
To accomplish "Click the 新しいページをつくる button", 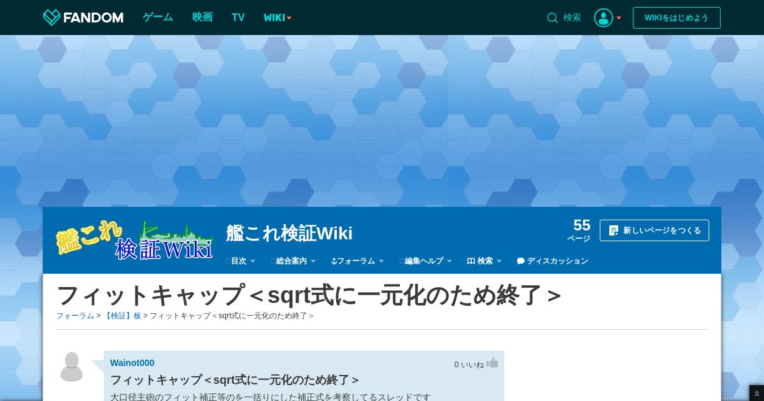I will tap(654, 230).
